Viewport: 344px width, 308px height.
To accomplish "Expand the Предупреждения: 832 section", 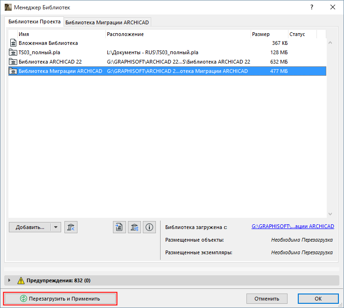I will tap(9, 280).
